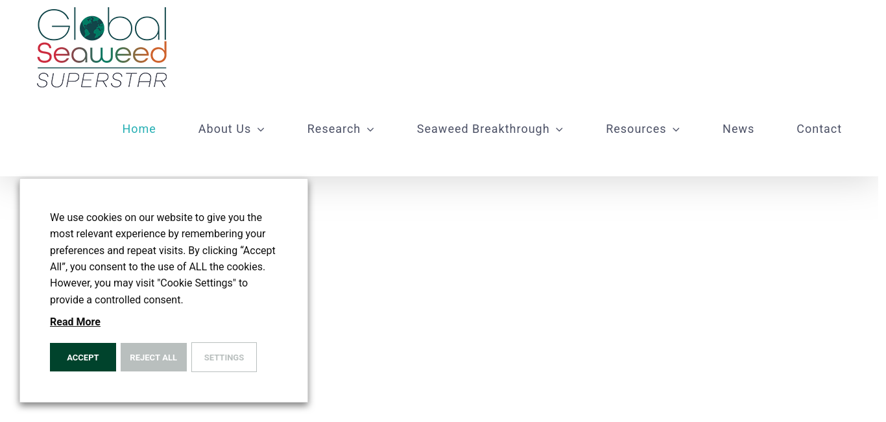
Task: Expand the Resources dropdown chevron
Action: pyautogui.click(x=676, y=130)
